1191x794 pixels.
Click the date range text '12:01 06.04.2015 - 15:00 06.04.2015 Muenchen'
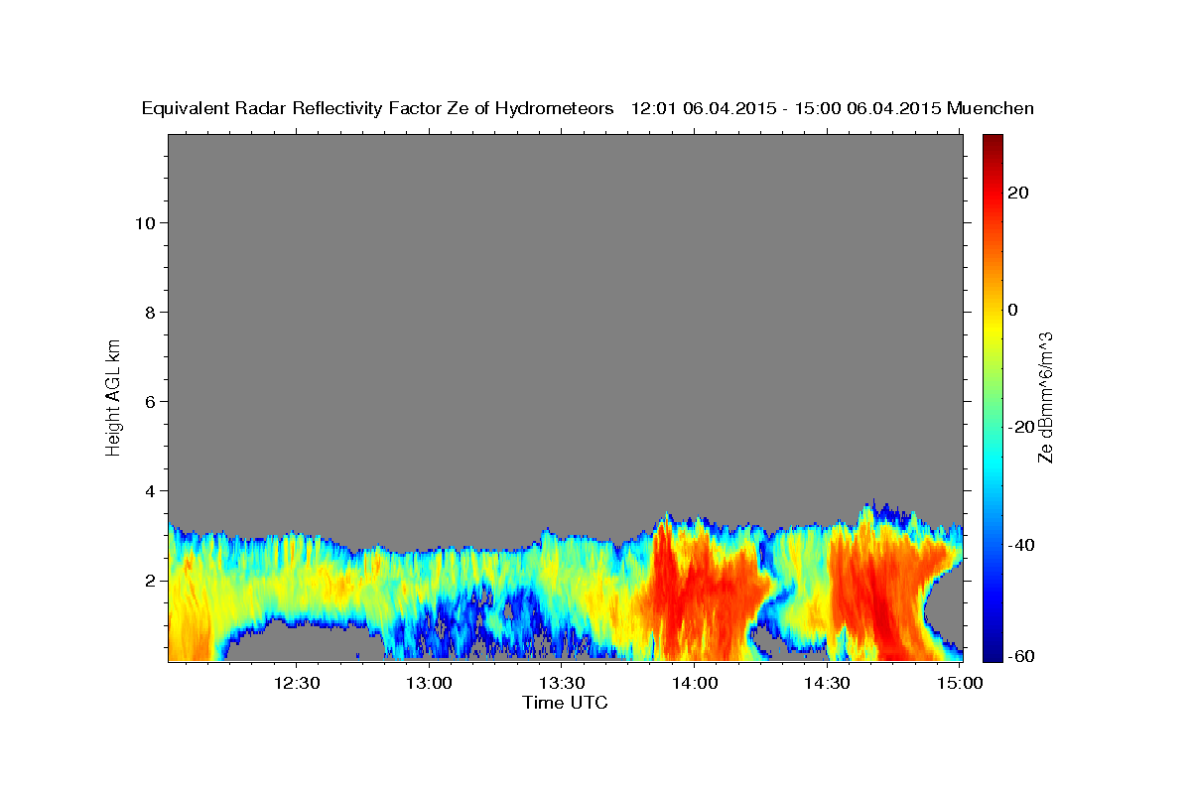(x=833, y=109)
